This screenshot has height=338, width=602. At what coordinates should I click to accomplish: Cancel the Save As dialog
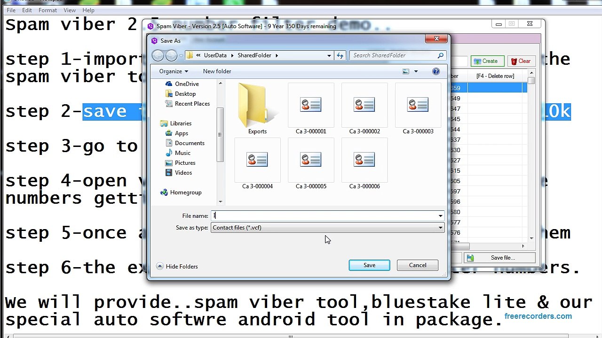418,265
